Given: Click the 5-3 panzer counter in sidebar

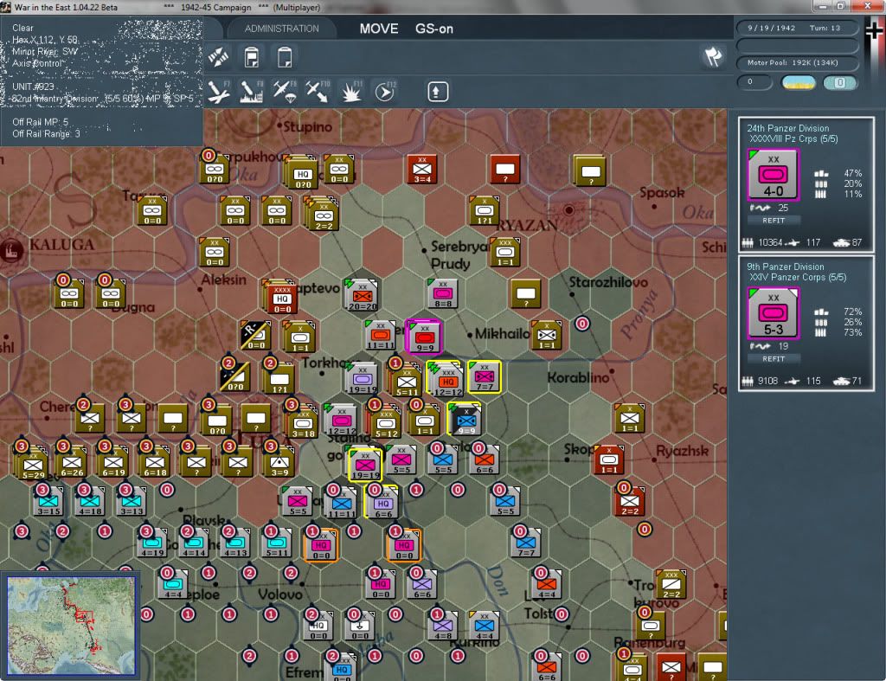Looking at the screenshot, I should [774, 313].
